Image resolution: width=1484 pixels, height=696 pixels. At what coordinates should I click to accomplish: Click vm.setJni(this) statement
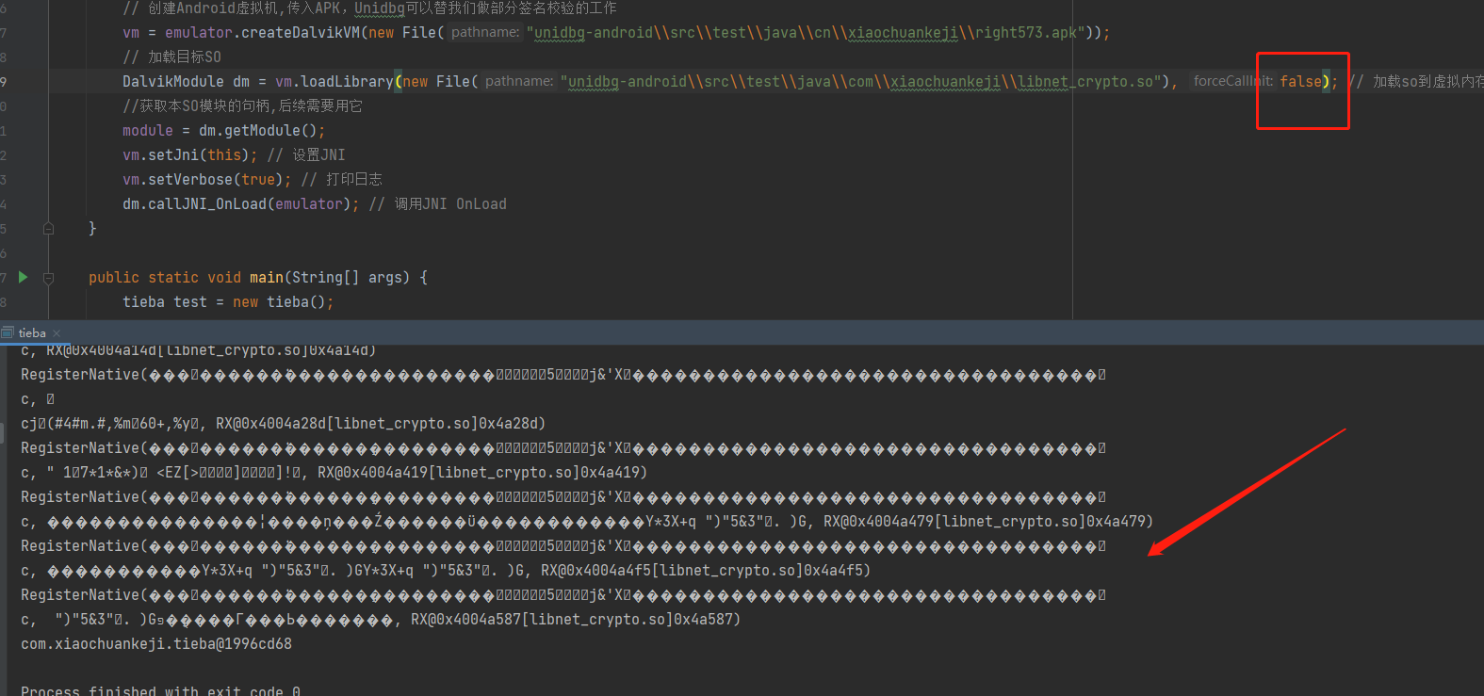pyautogui.click(x=189, y=154)
